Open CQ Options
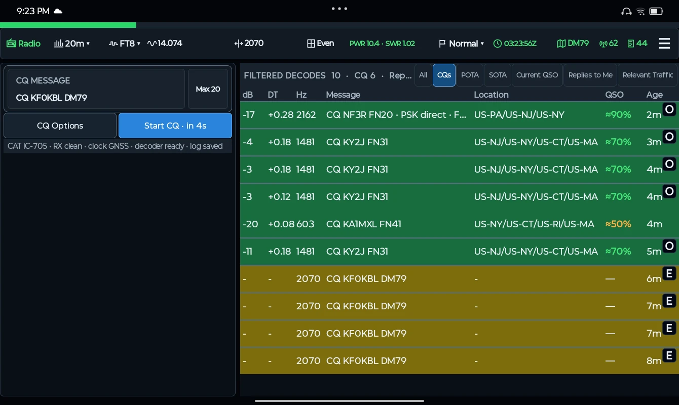The image size is (679, 405). point(60,126)
